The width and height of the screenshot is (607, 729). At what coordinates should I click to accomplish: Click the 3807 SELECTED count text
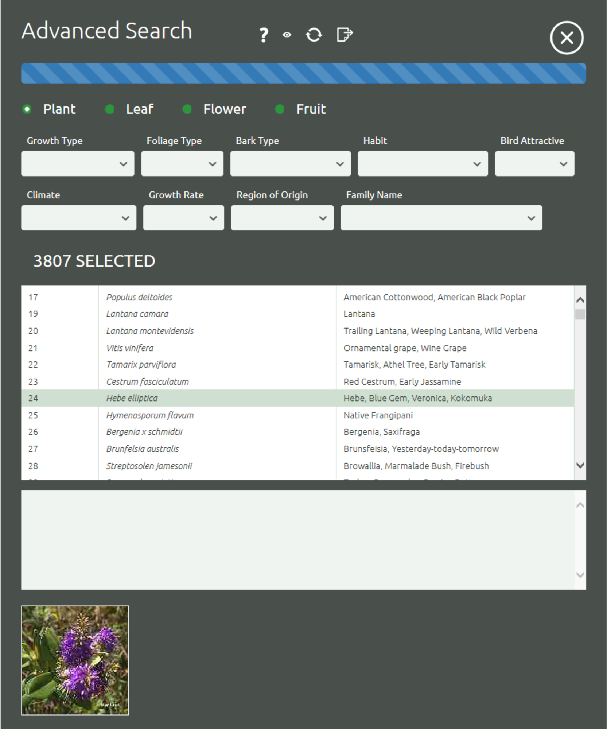(x=94, y=261)
